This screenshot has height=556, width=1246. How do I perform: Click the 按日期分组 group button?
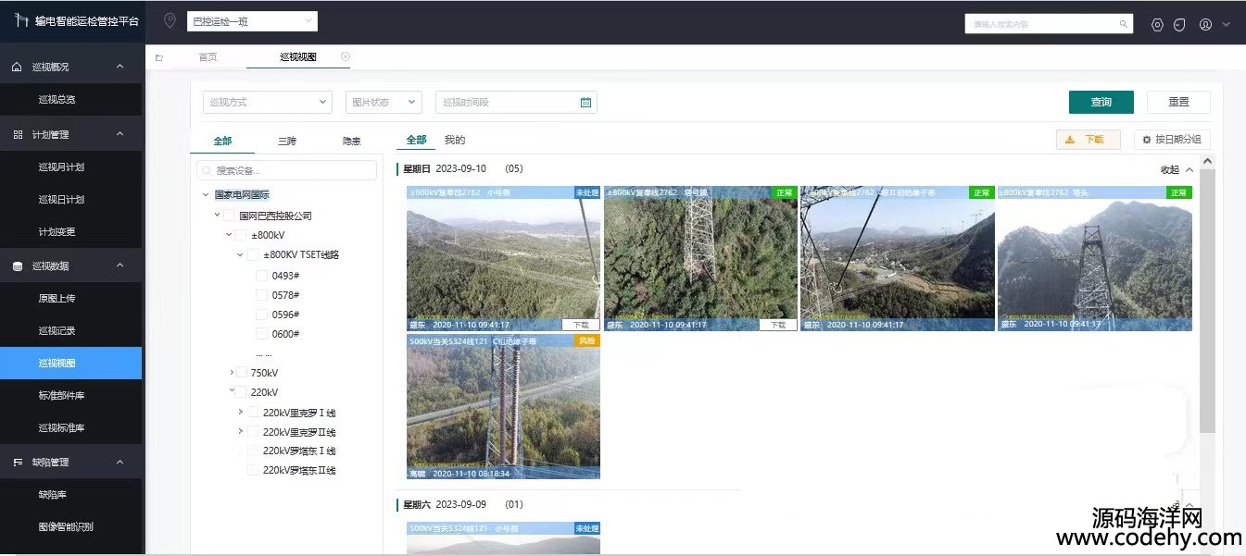pos(1172,140)
